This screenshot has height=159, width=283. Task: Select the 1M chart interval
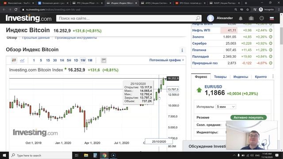[90, 61]
